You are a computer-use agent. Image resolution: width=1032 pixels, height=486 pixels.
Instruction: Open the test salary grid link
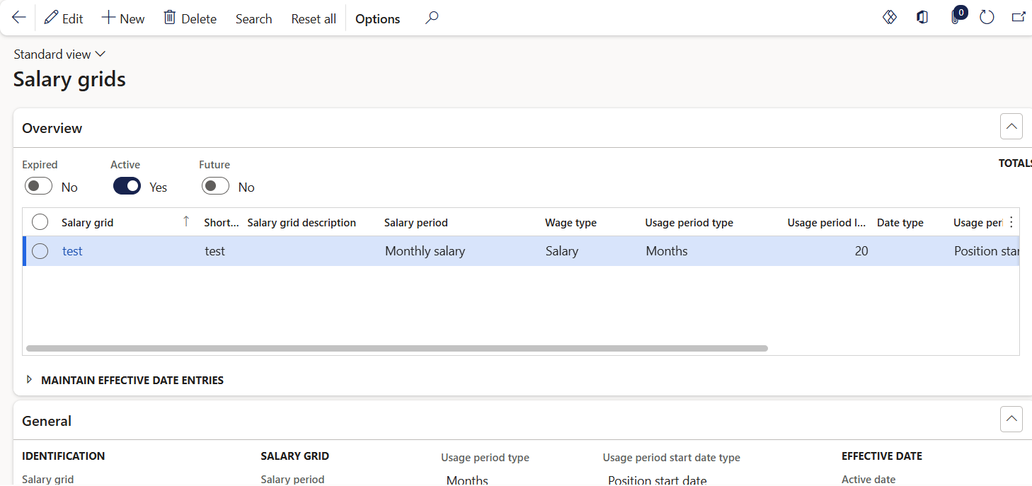tap(72, 251)
